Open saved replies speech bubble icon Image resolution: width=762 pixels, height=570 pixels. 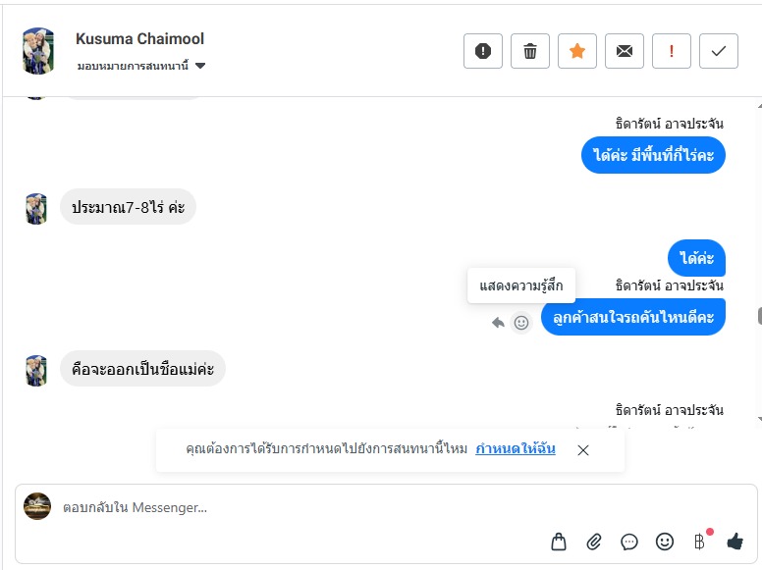coord(629,541)
